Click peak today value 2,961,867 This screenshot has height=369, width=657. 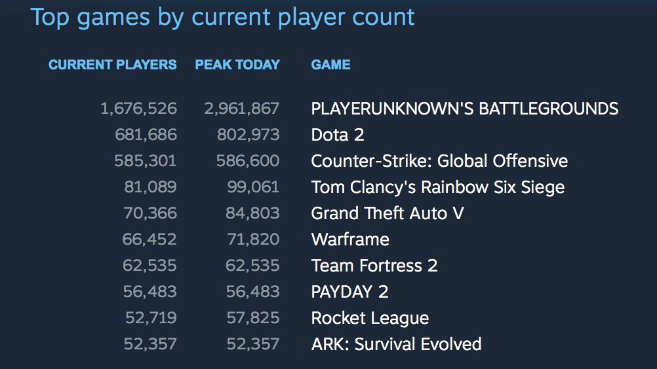pos(242,109)
